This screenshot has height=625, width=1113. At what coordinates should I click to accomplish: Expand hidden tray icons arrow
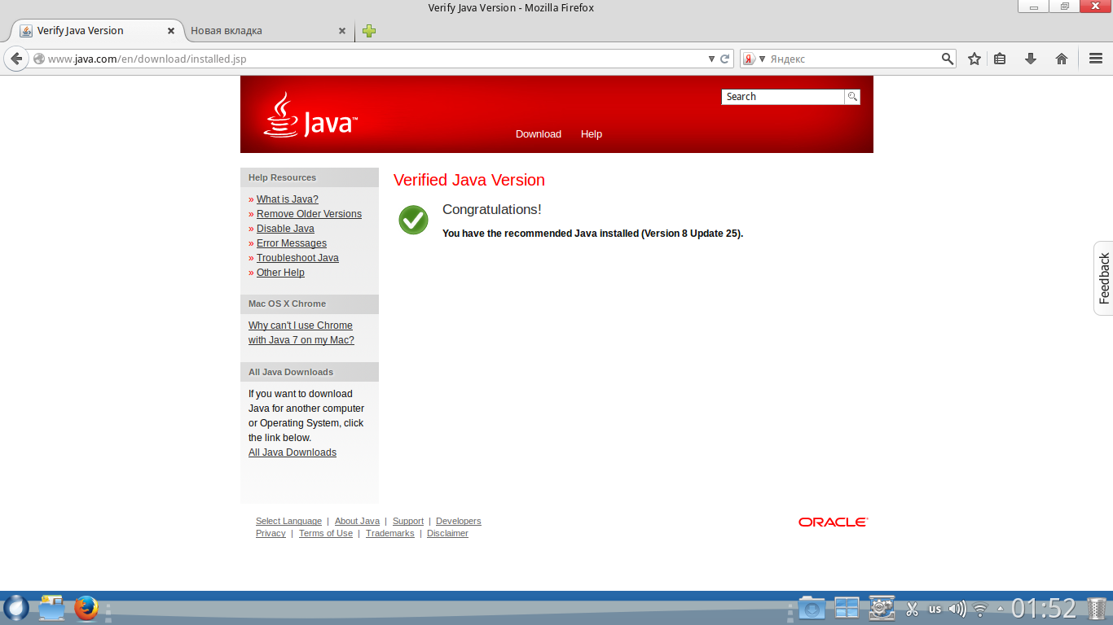1001,609
